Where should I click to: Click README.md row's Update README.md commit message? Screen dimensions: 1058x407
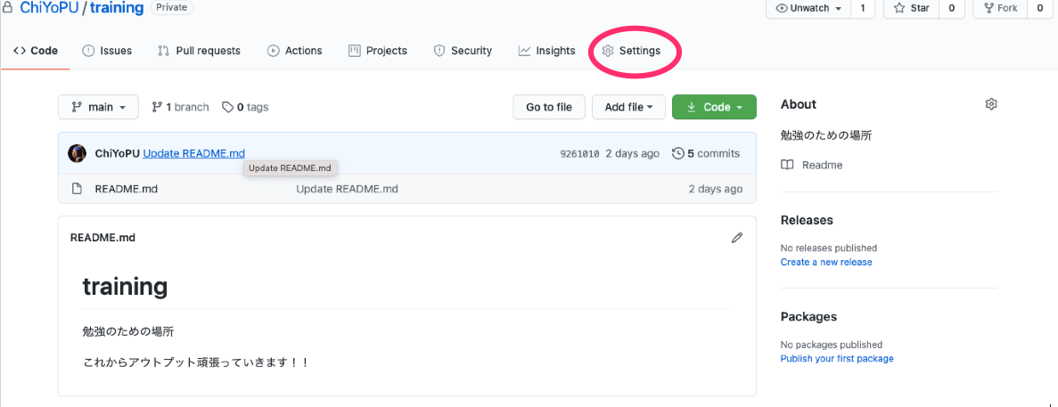click(347, 189)
